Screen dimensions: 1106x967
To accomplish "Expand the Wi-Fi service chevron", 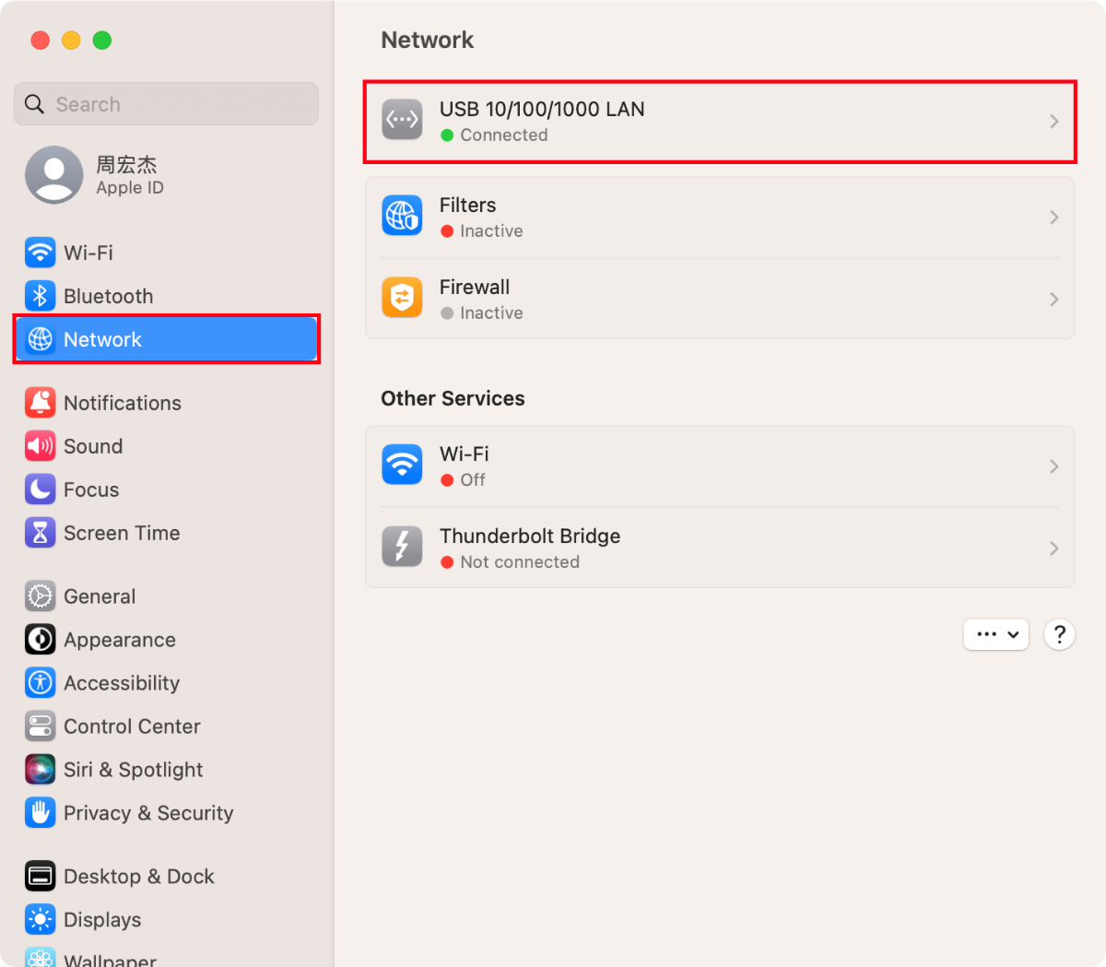I will point(1053,466).
